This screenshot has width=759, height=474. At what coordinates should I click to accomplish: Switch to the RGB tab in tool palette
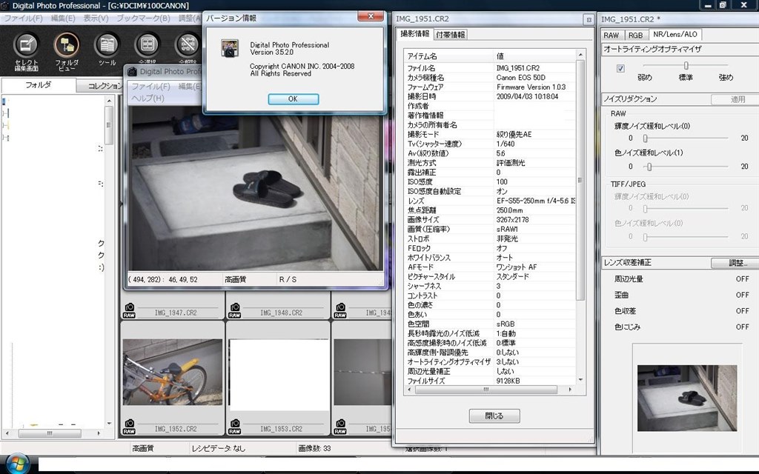635,35
